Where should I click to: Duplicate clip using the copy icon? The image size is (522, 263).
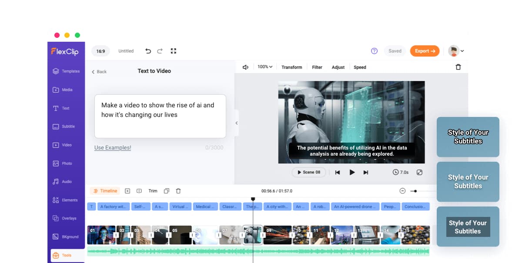coord(166,191)
